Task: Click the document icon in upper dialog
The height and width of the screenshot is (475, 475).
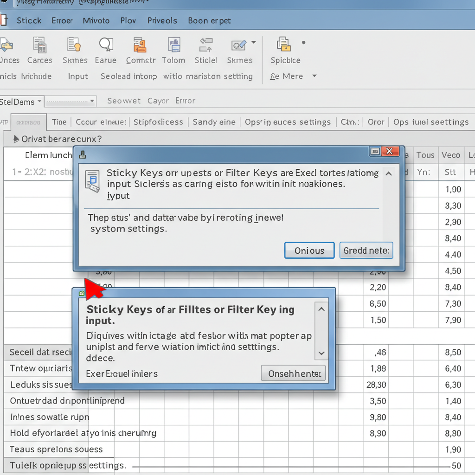Action: [x=92, y=181]
